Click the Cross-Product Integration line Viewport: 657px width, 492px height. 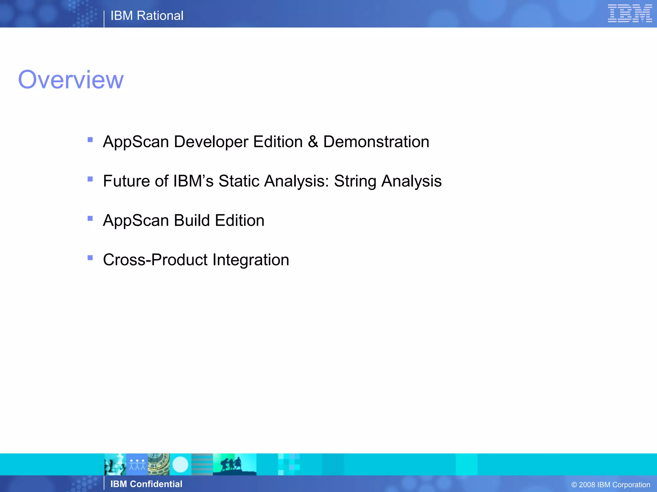pos(196,260)
